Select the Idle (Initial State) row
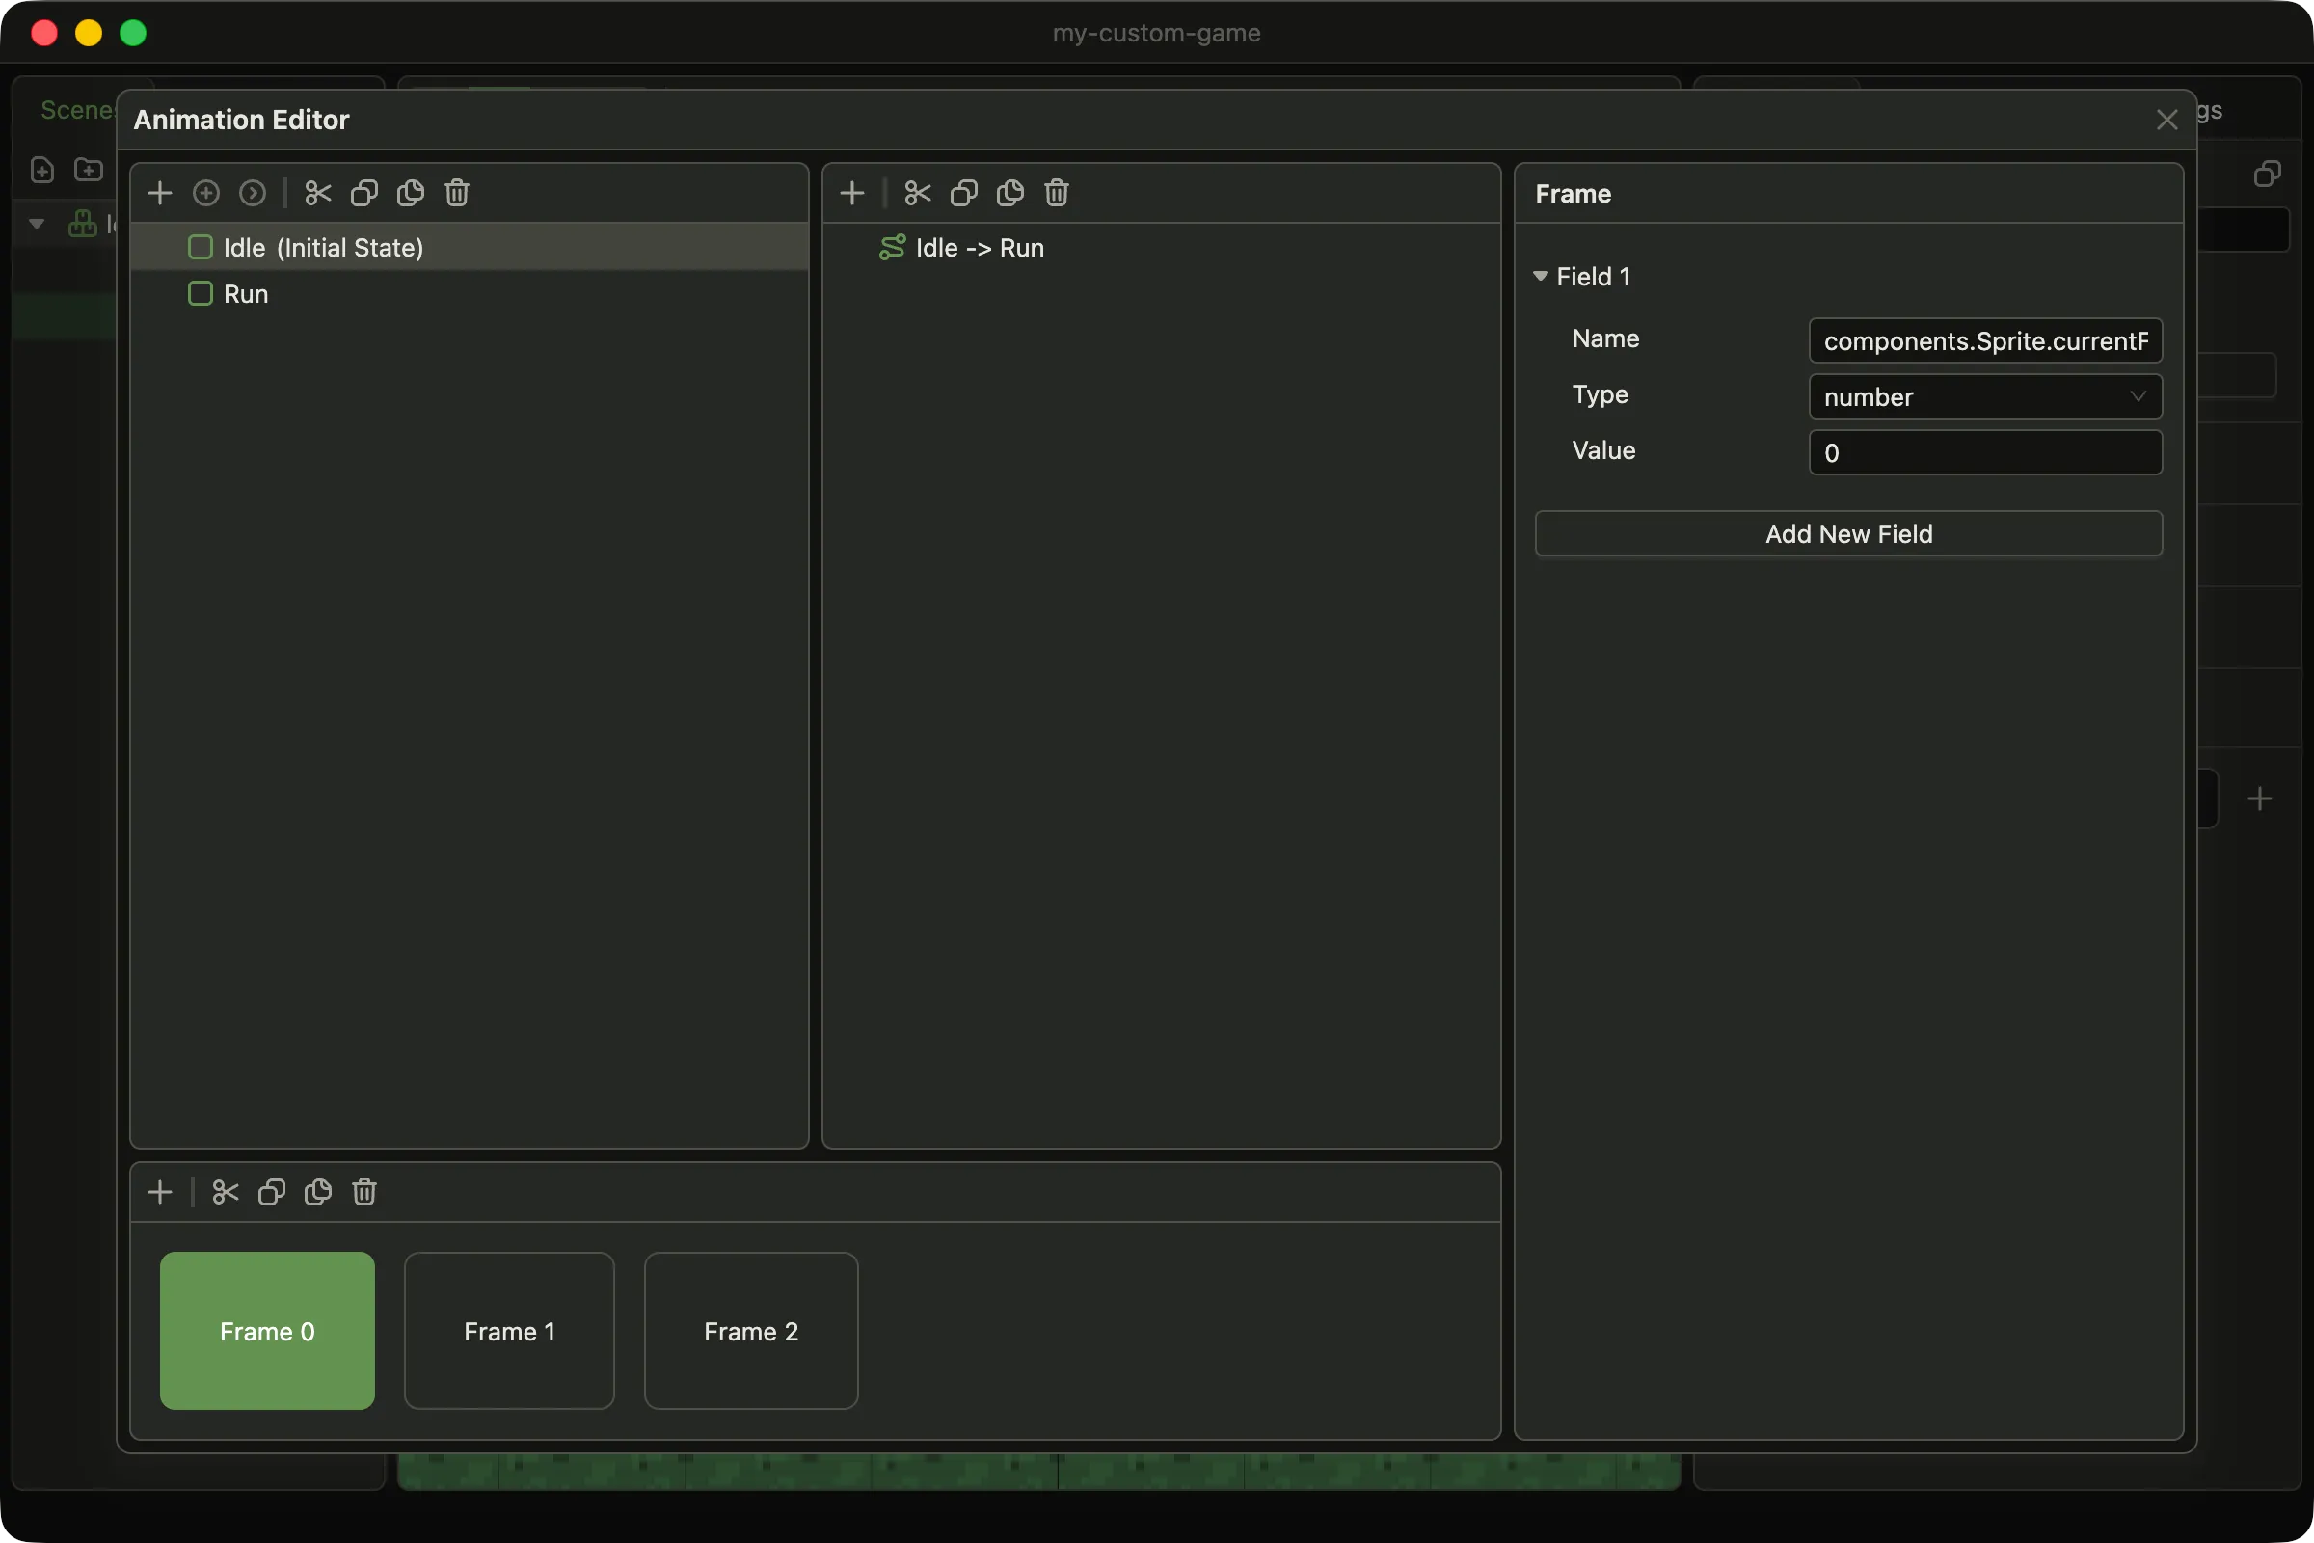 [470, 247]
